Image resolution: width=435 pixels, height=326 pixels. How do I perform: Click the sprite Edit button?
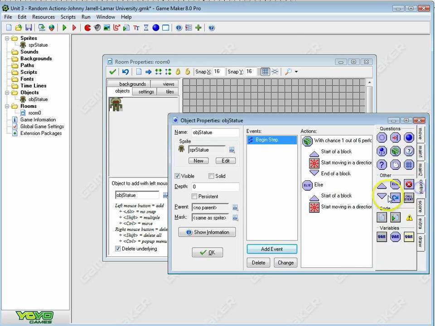click(x=226, y=161)
